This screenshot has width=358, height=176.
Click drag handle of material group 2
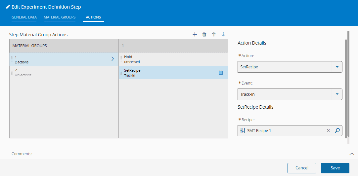click(x=12, y=72)
